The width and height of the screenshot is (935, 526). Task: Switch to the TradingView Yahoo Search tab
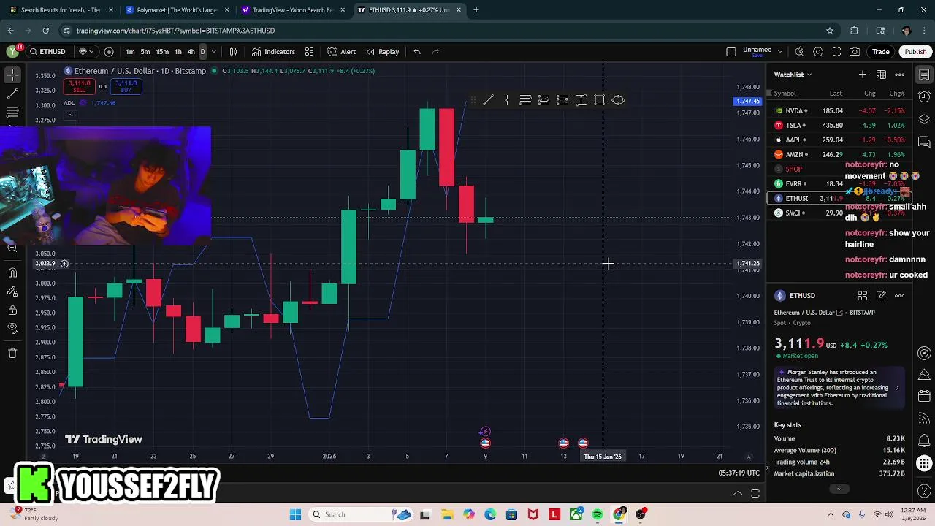click(292, 10)
